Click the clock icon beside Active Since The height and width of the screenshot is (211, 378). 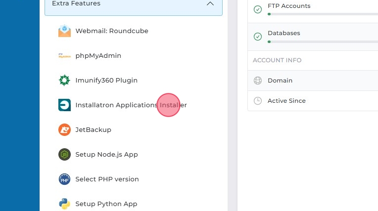[x=257, y=101]
